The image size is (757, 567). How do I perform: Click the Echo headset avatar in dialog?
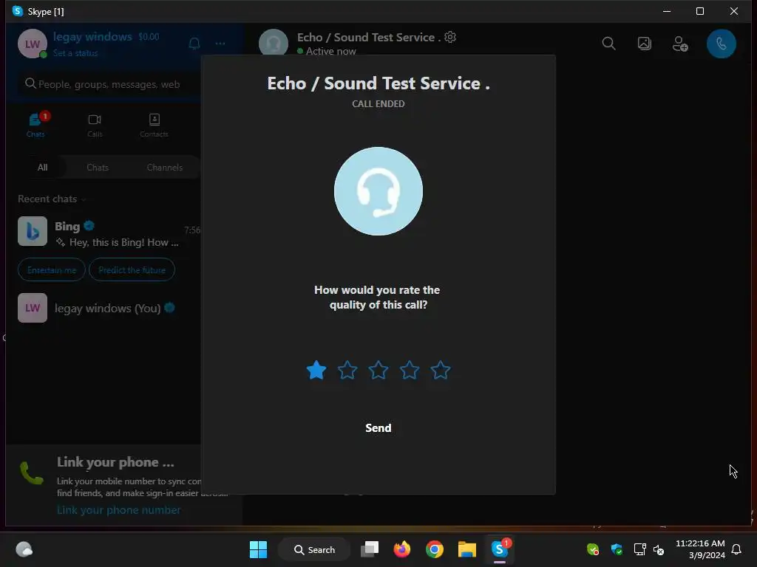pyautogui.click(x=378, y=191)
